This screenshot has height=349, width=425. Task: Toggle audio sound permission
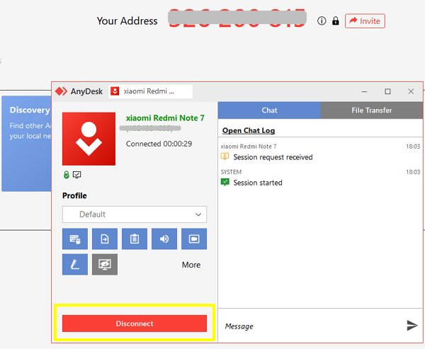pos(164,239)
